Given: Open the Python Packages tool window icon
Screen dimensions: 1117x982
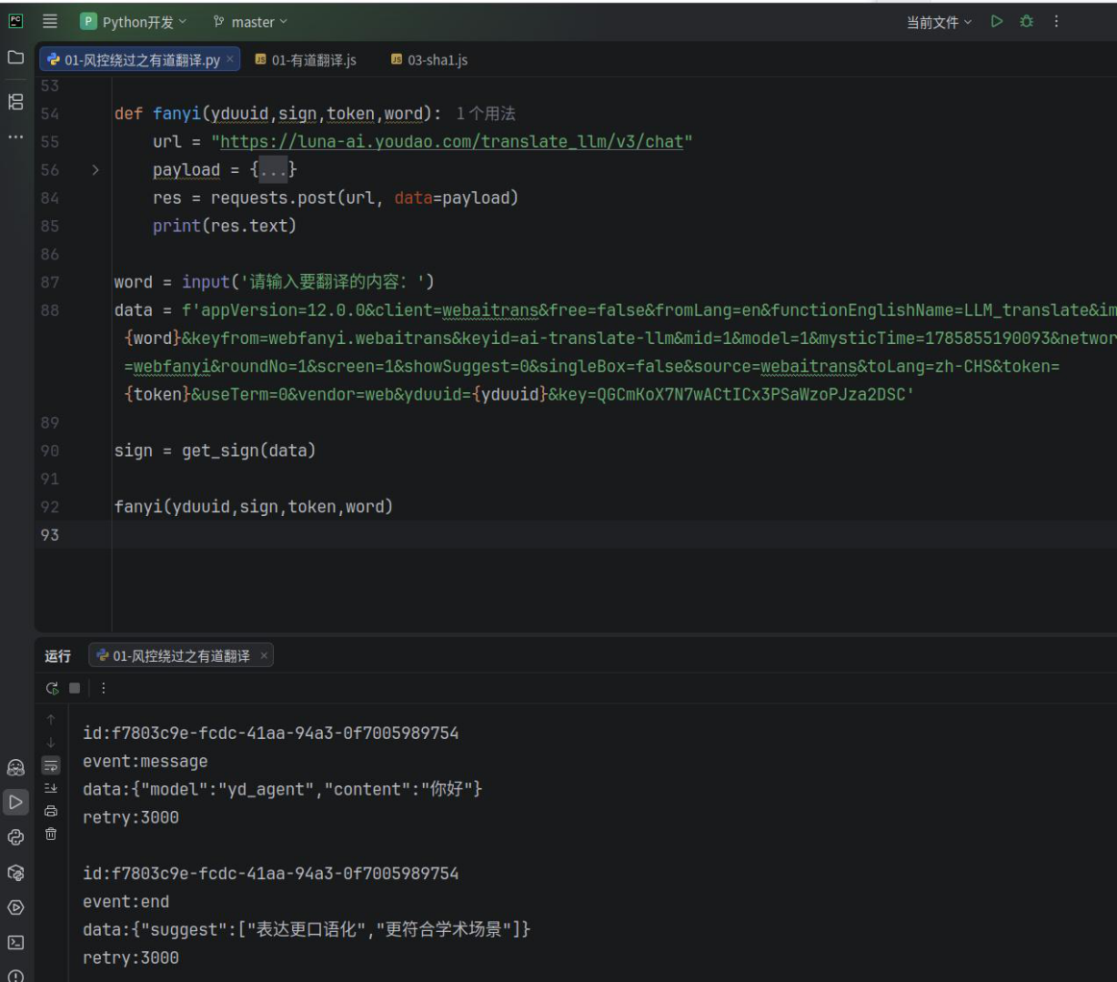Looking at the screenshot, I should pos(15,872).
